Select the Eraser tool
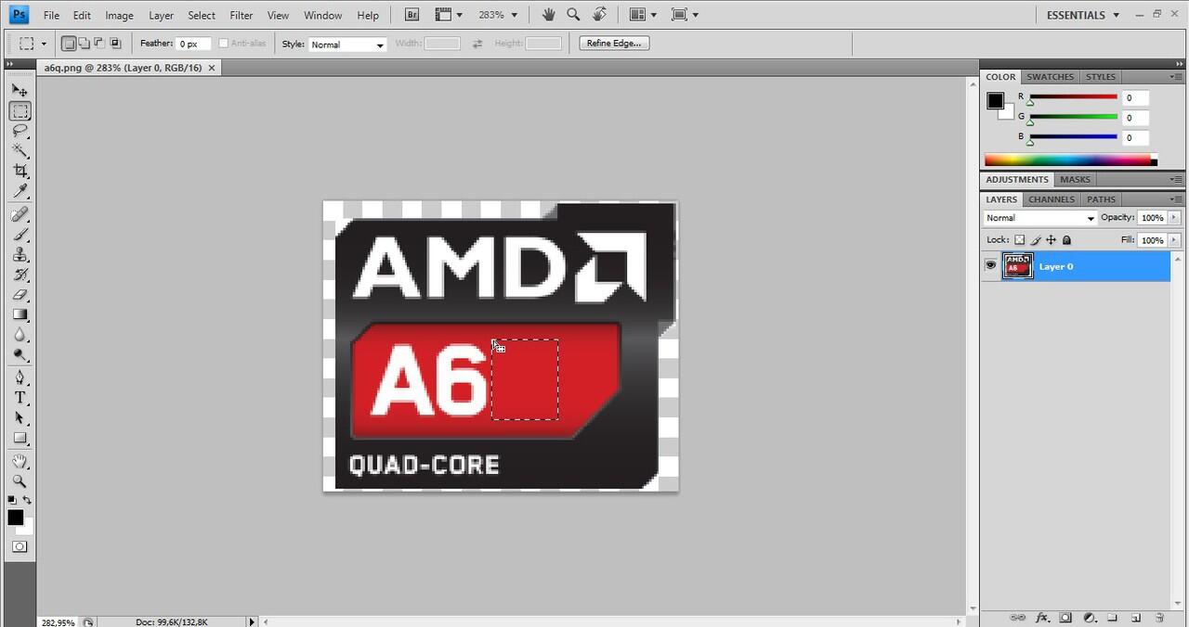This screenshot has height=627, width=1189. pos(20,295)
